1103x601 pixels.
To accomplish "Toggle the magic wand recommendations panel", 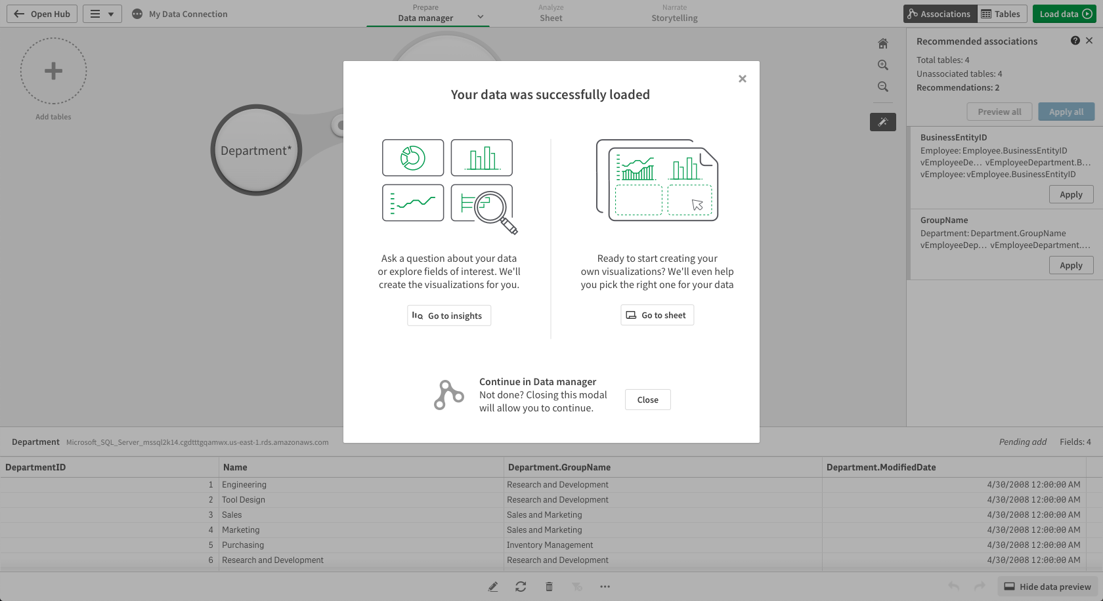I will 882,122.
